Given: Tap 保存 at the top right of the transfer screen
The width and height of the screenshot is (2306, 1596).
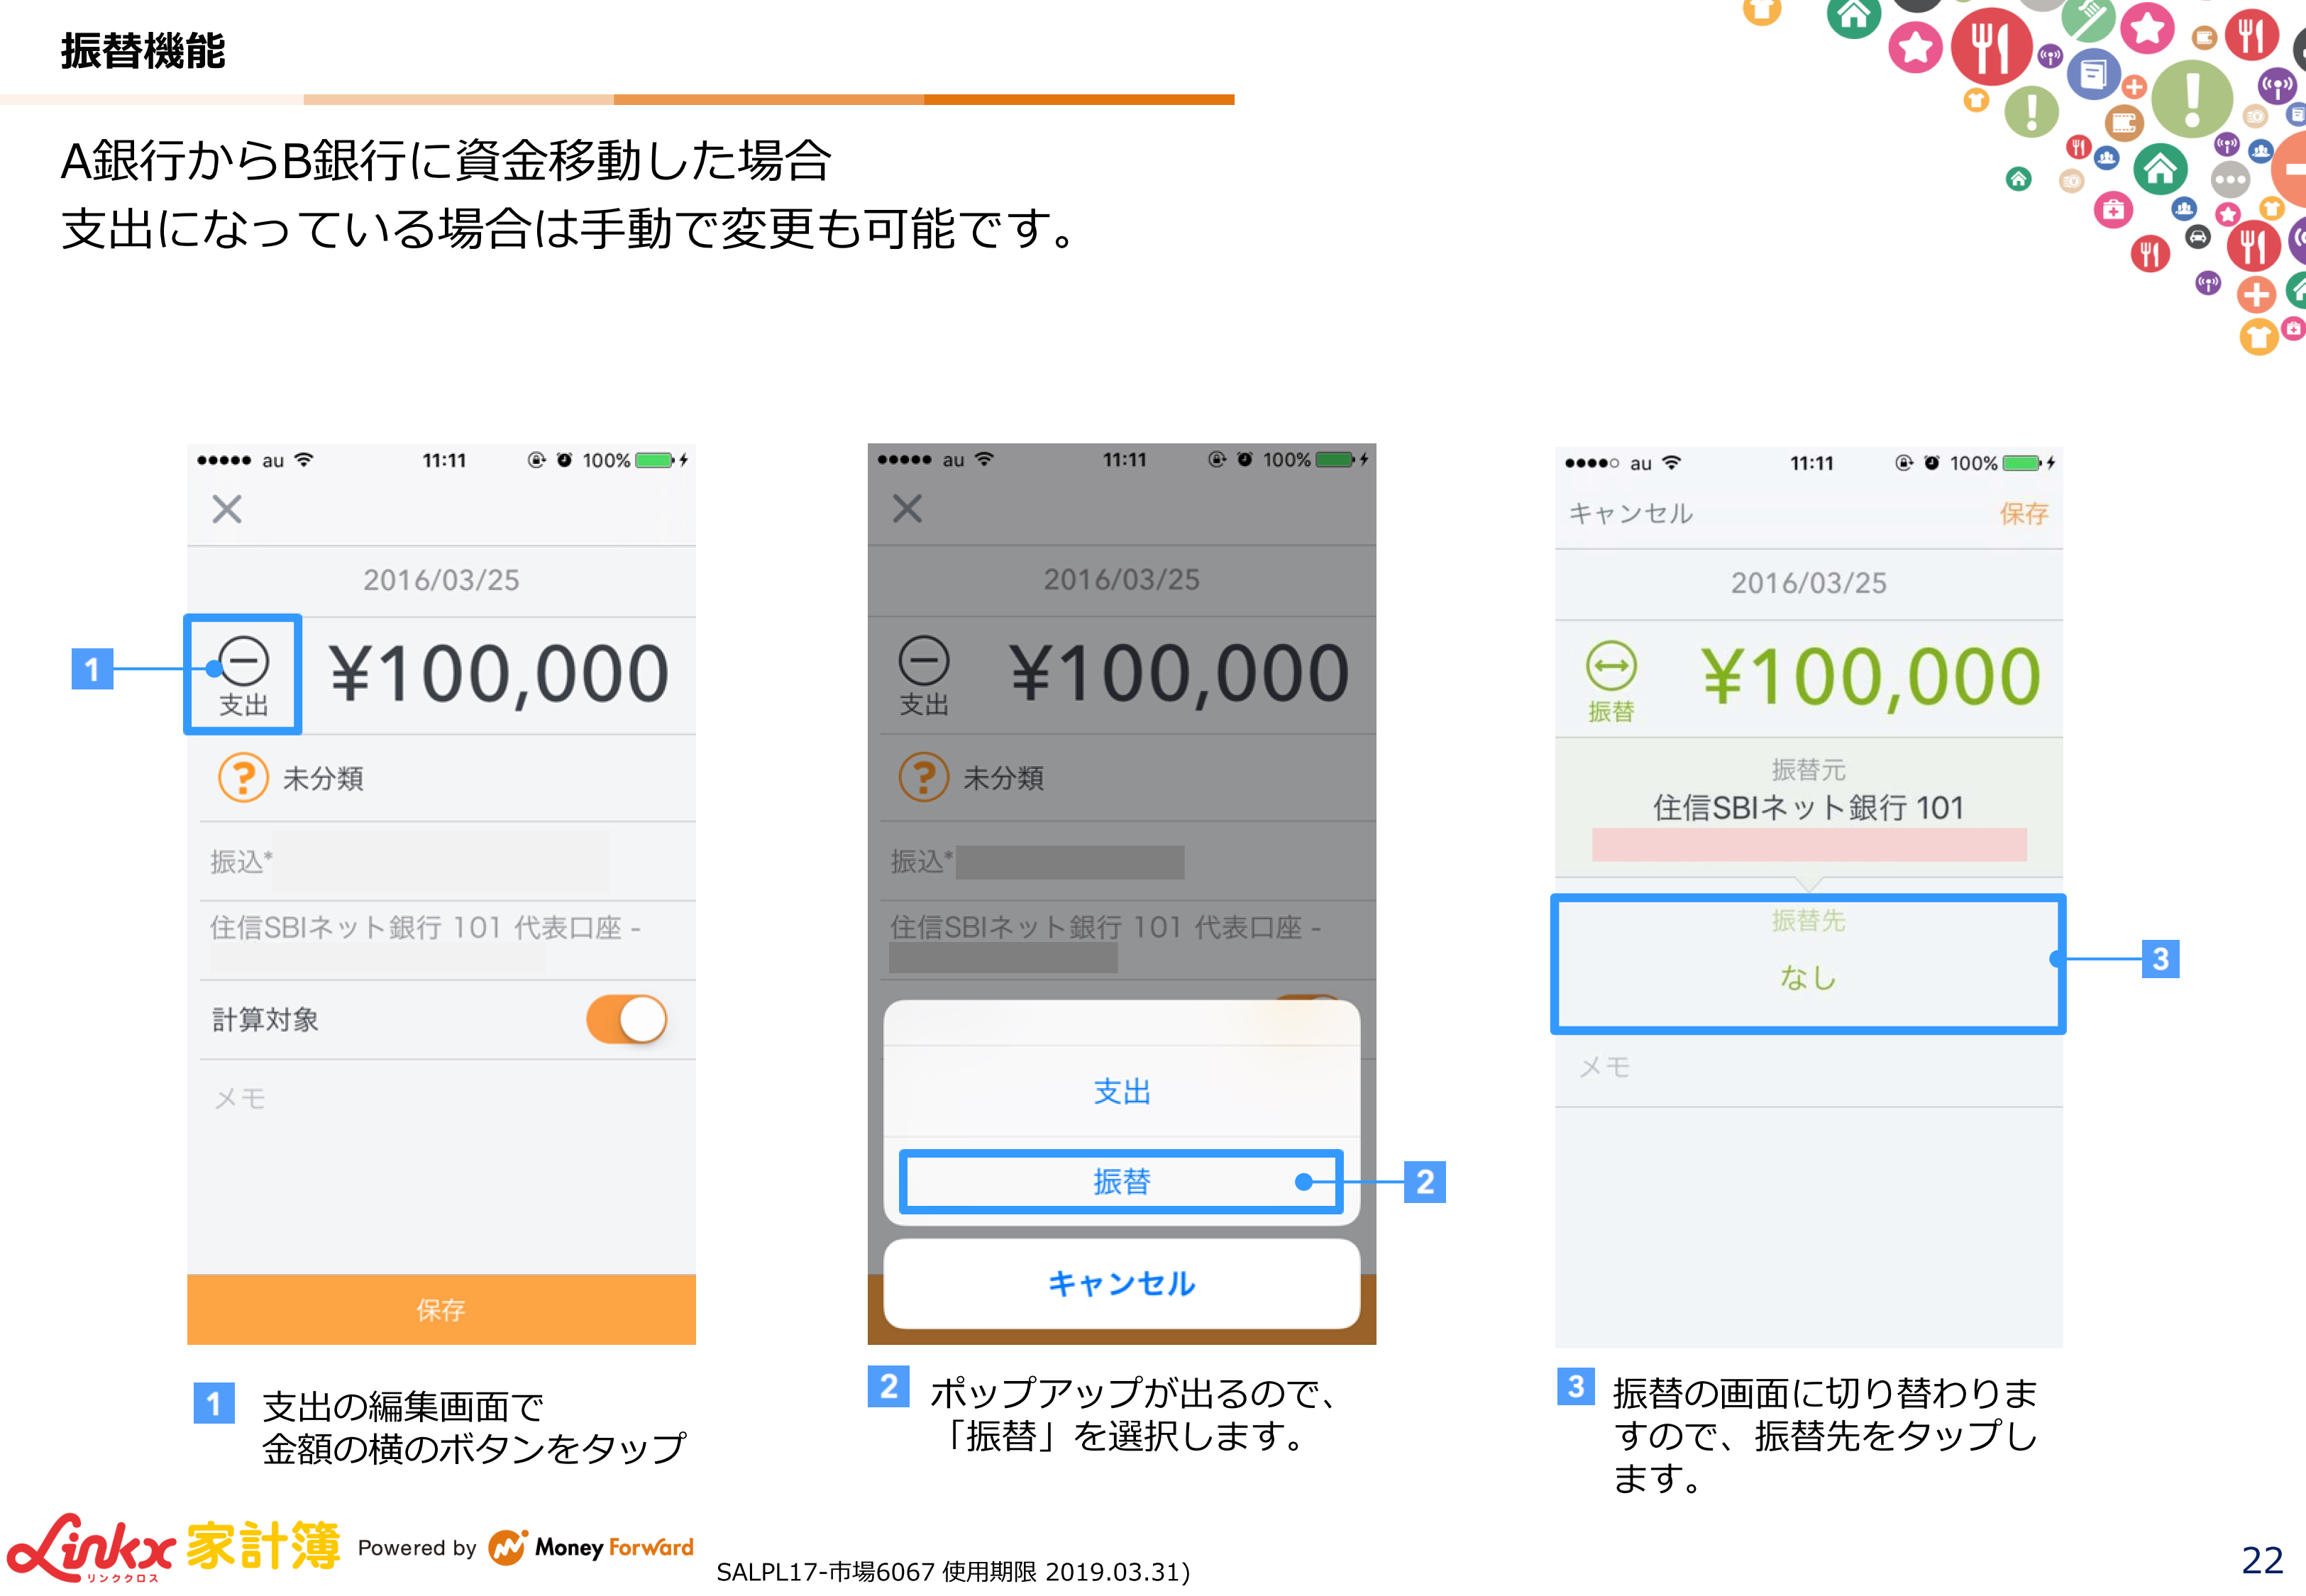Looking at the screenshot, I should pos(2023,514).
